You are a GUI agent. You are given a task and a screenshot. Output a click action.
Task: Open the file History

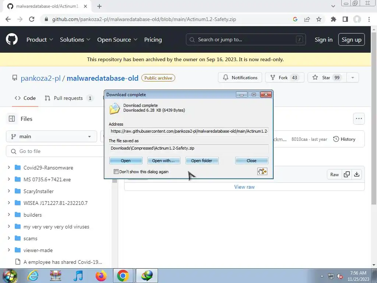(x=344, y=139)
